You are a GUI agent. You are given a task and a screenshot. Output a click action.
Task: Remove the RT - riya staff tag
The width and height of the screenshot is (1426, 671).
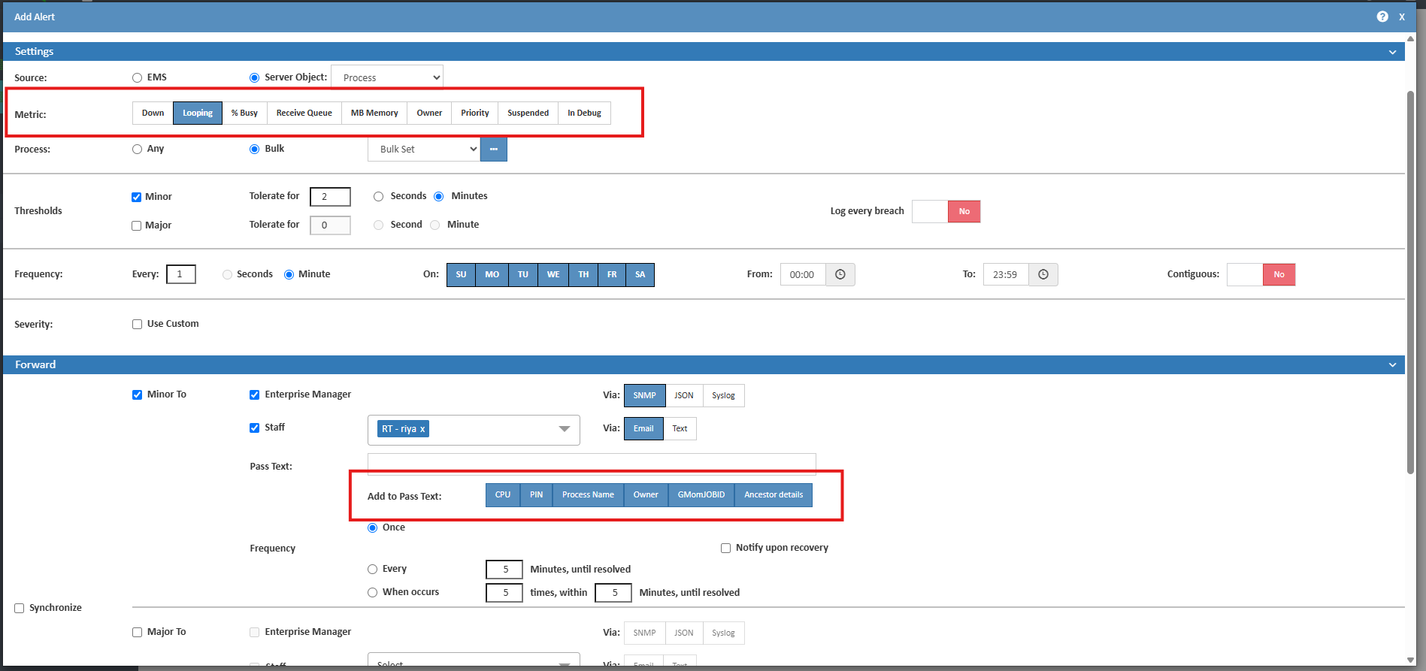coord(422,429)
